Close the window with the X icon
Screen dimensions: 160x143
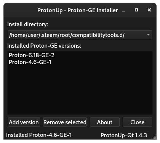tap(149, 10)
